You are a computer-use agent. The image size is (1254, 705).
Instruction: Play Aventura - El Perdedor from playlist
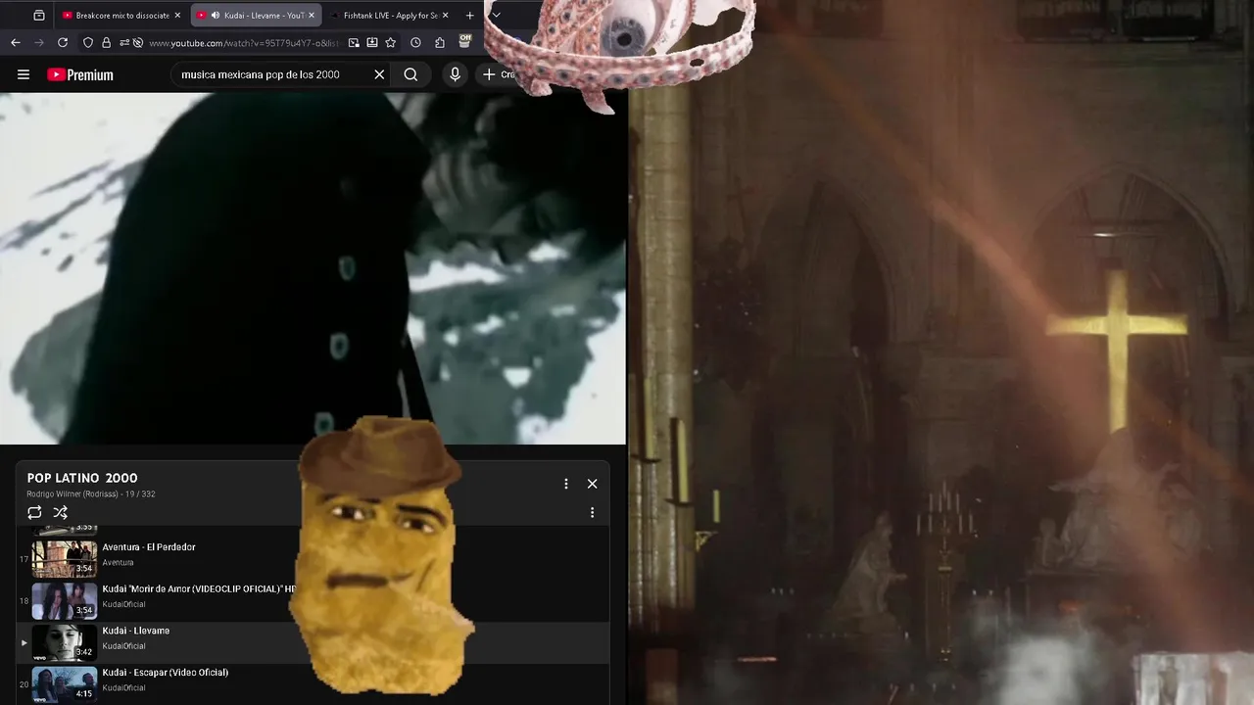[x=149, y=547]
